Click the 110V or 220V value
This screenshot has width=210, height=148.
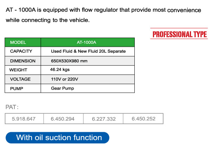coord(64,79)
